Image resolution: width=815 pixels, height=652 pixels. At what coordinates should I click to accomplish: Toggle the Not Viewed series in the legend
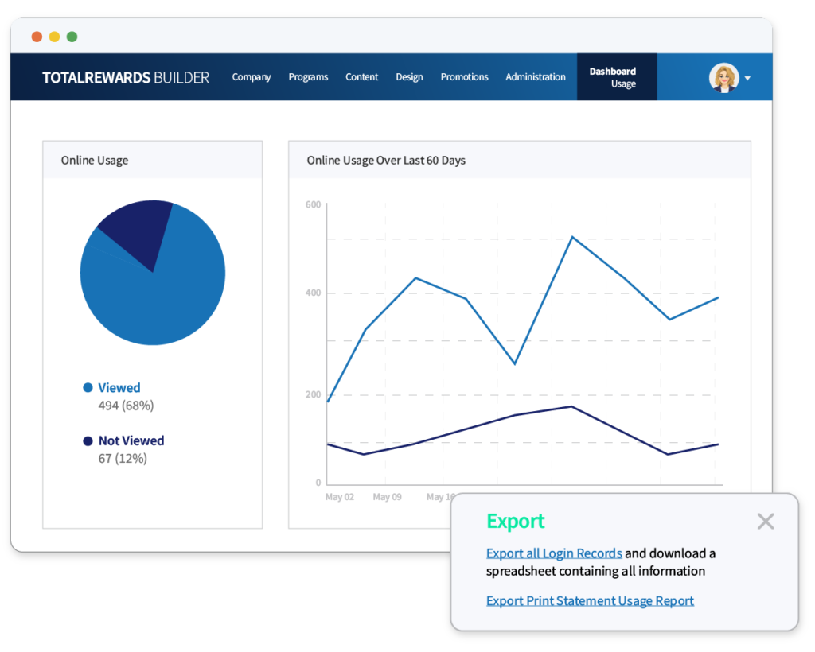point(130,440)
